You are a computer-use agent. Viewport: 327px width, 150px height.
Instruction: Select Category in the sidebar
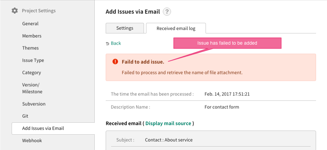pyautogui.click(x=31, y=73)
